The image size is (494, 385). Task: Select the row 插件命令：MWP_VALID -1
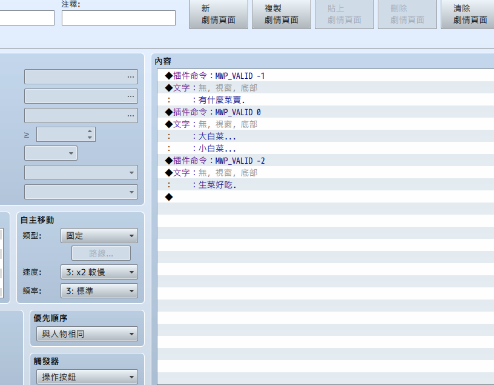coord(326,76)
